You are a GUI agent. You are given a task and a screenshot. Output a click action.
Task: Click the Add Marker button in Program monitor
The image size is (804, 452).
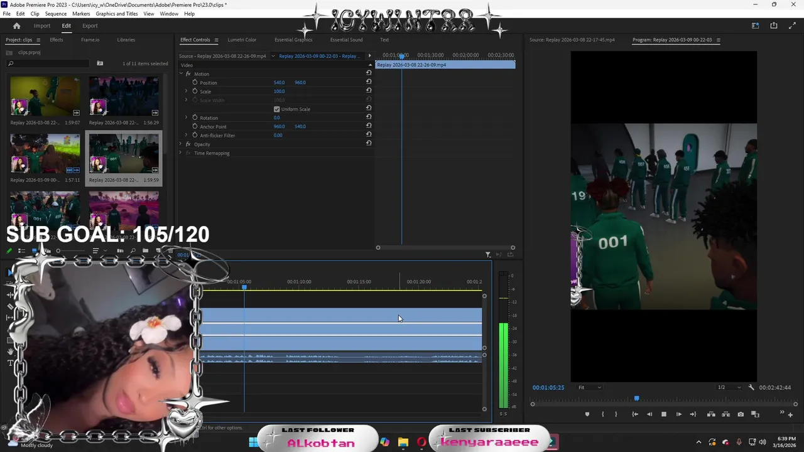tap(587, 414)
